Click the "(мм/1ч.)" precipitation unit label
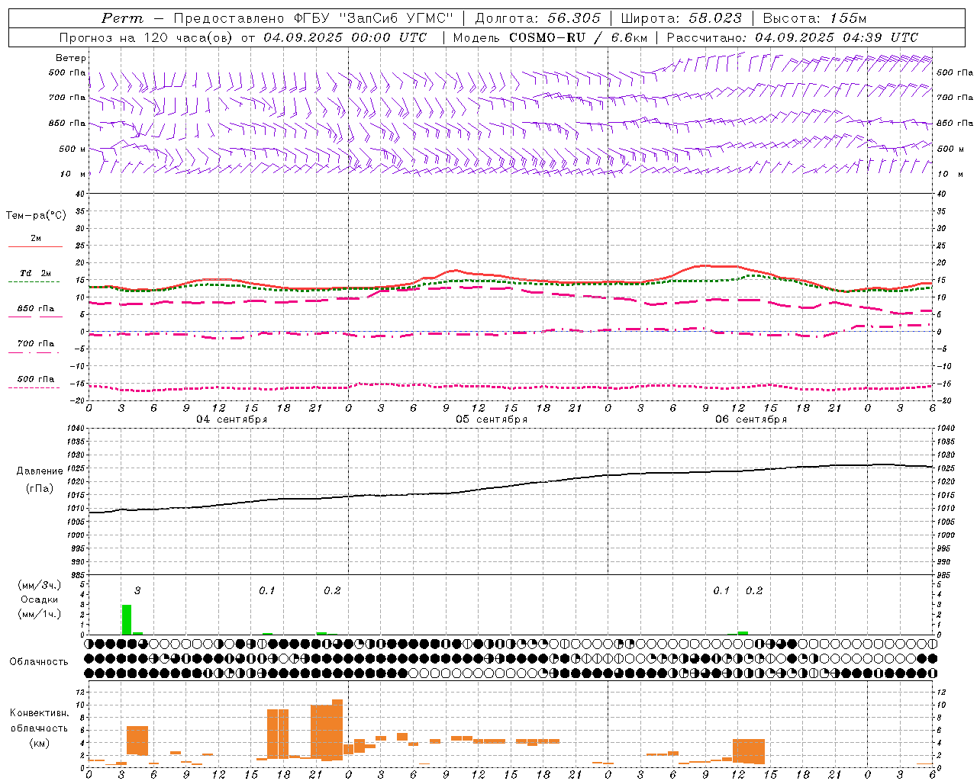 (x=40, y=614)
